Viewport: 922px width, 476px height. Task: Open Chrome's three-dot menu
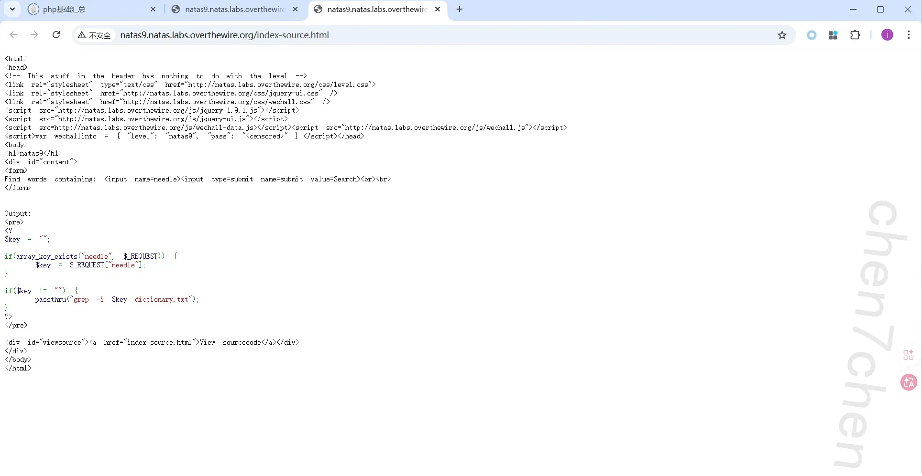(909, 35)
